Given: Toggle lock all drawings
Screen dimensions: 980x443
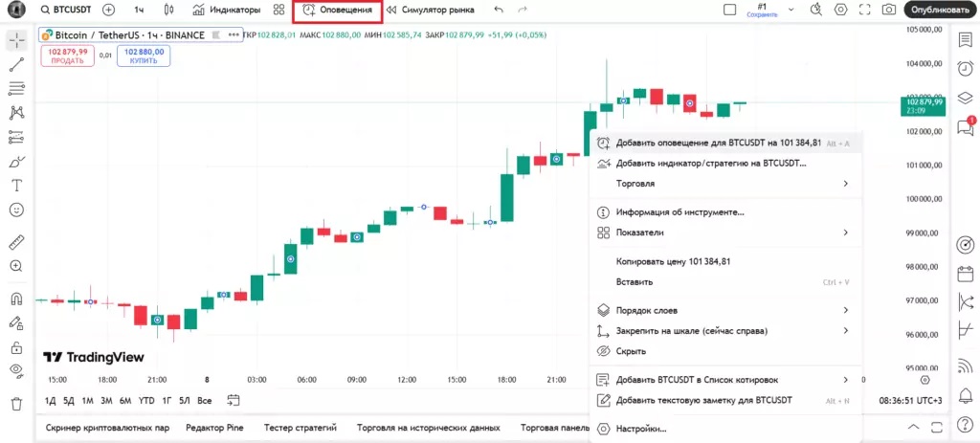Looking at the screenshot, I should pyautogui.click(x=17, y=346).
